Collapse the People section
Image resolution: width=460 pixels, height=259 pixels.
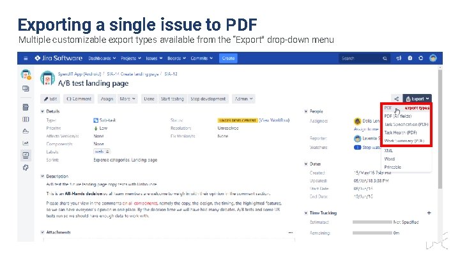click(x=306, y=111)
